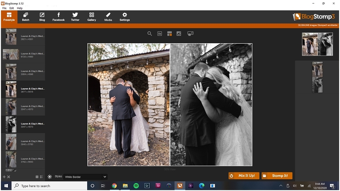The height and width of the screenshot is (191, 340).
Task: Show hidden system tray icons
Action: coord(281,186)
